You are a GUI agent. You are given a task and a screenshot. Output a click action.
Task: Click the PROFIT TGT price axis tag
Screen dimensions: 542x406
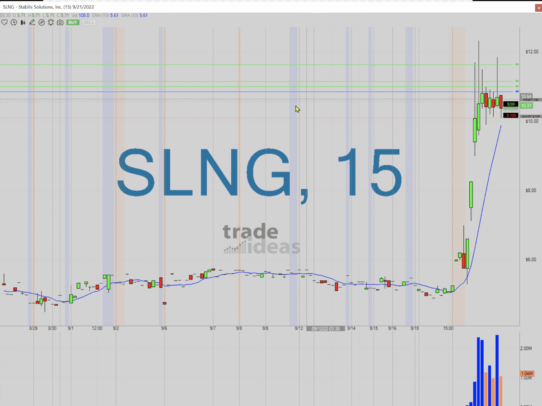531,100
